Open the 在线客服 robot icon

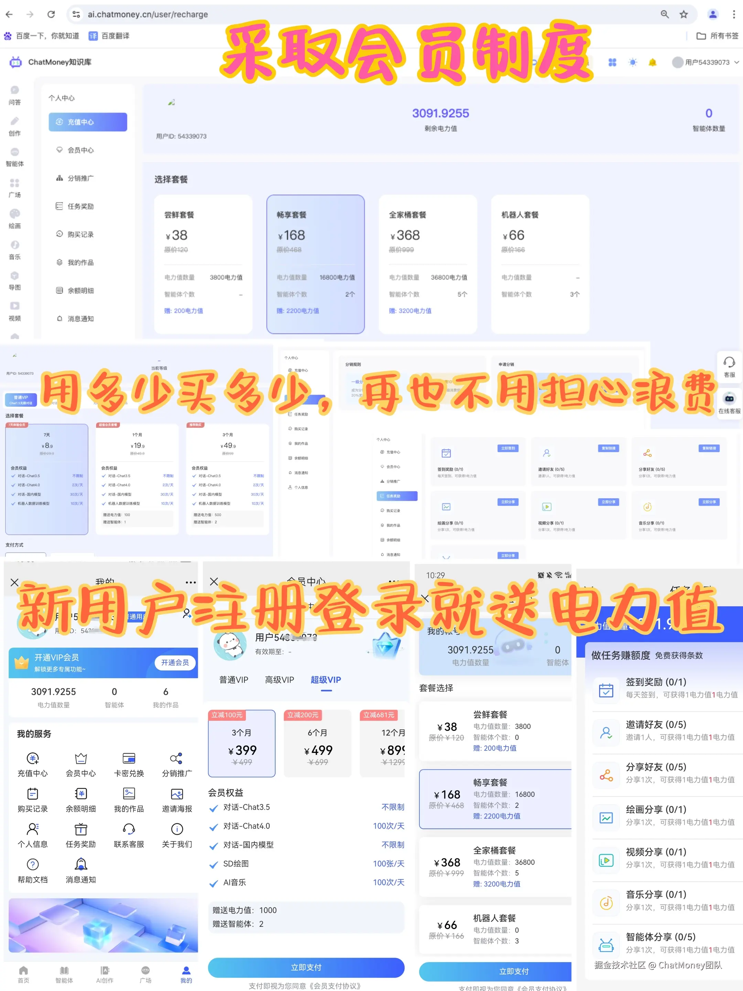coord(729,398)
